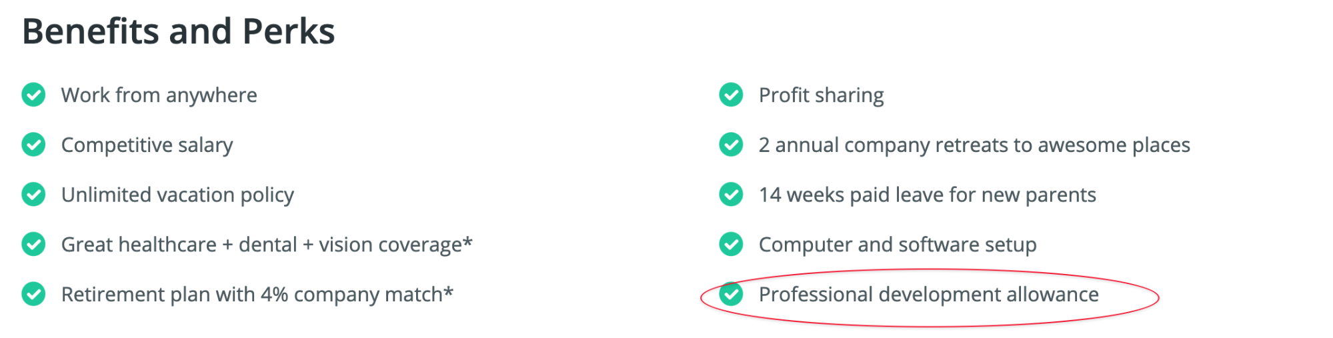Click the checkmark beside Computer and software setup
This screenshot has width=1333, height=338.
coord(731,245)
